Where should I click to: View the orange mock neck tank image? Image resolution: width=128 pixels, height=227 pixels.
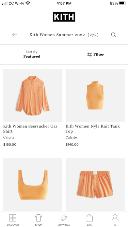(95, 96)
